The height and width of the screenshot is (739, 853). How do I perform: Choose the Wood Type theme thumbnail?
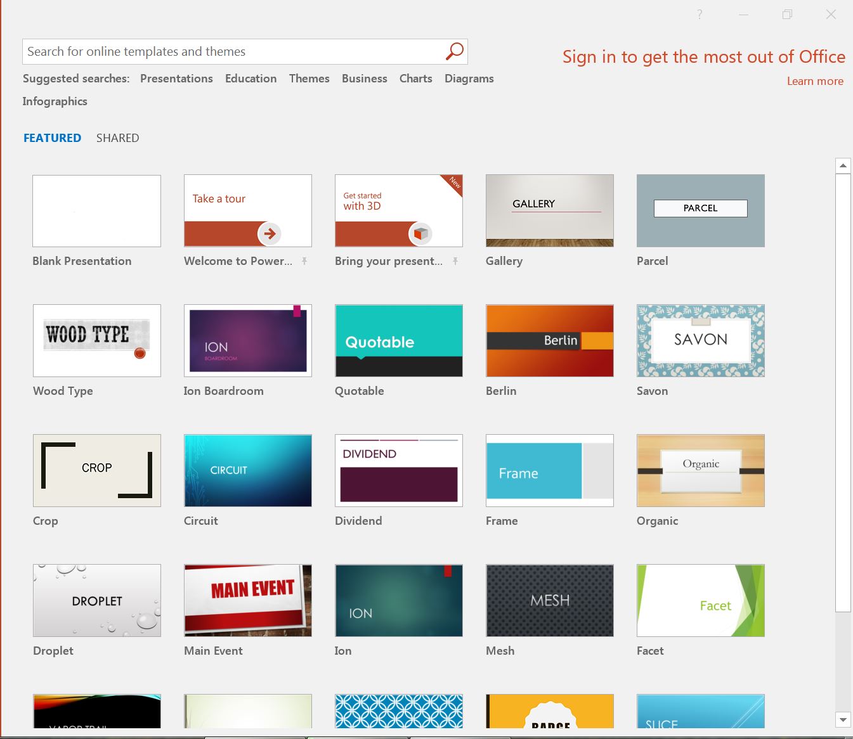96,341
